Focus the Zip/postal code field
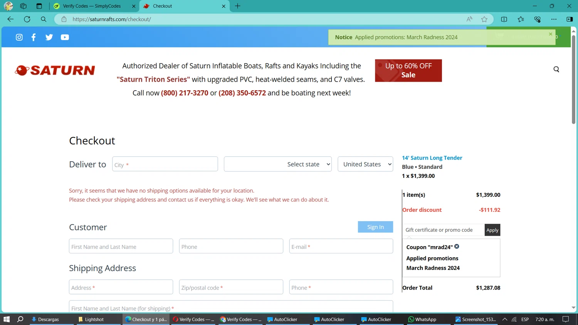The width and height of the screenshot is (578, 325). point(231,287)
